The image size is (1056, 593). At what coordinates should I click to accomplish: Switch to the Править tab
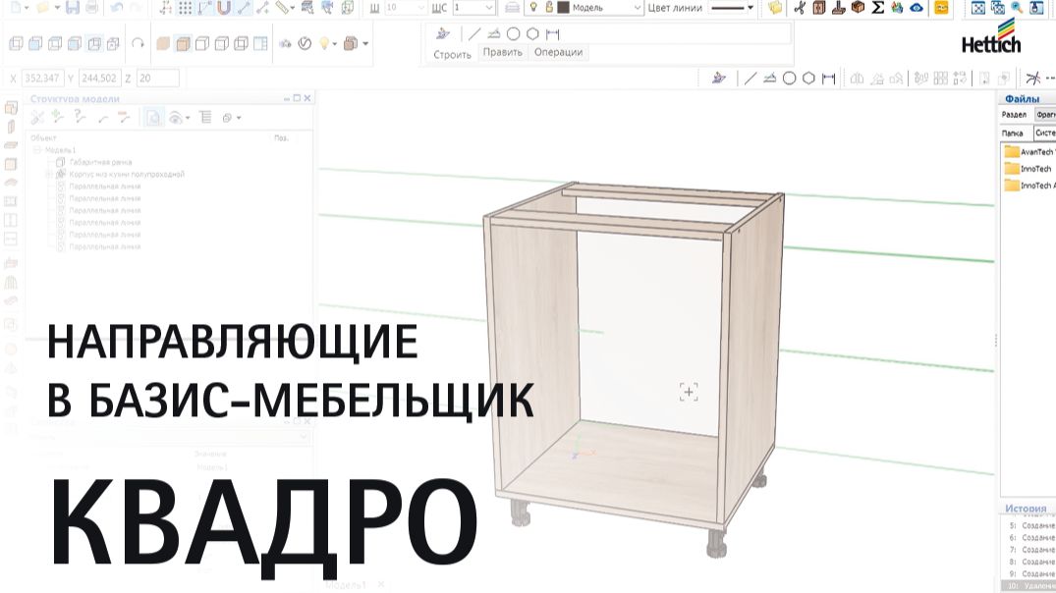pos(502,52)
